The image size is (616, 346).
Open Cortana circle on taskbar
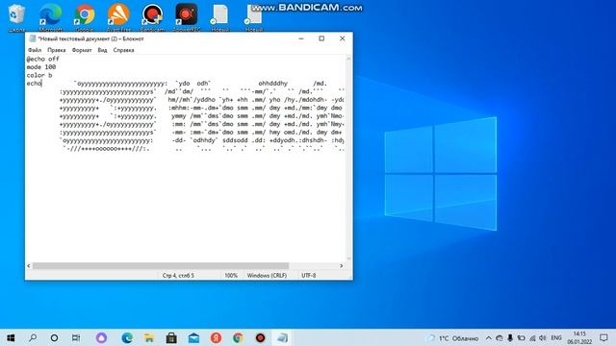click(54, 337)
